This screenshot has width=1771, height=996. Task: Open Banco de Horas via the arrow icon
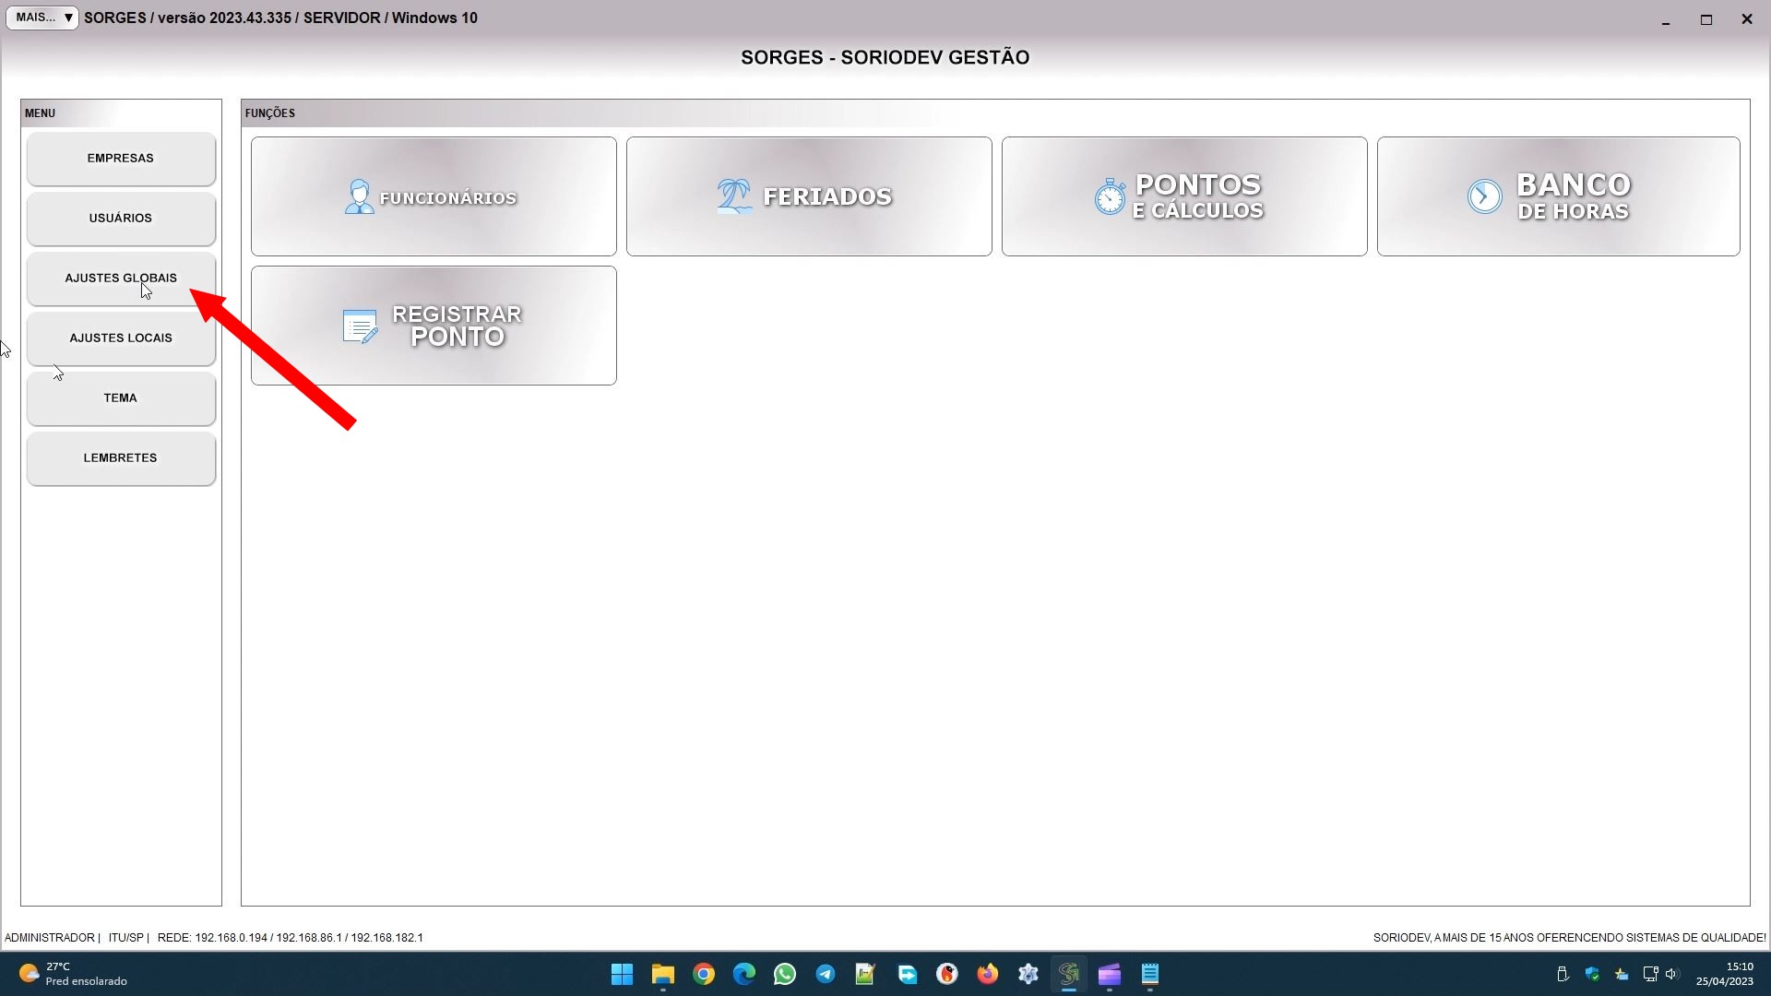pos(1485,196)
